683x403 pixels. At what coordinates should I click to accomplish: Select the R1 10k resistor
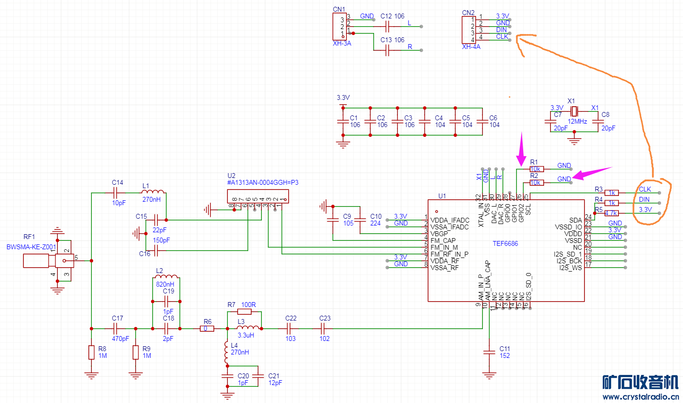coord(536,169)
